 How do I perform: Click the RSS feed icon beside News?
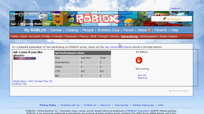coord(149,30)
